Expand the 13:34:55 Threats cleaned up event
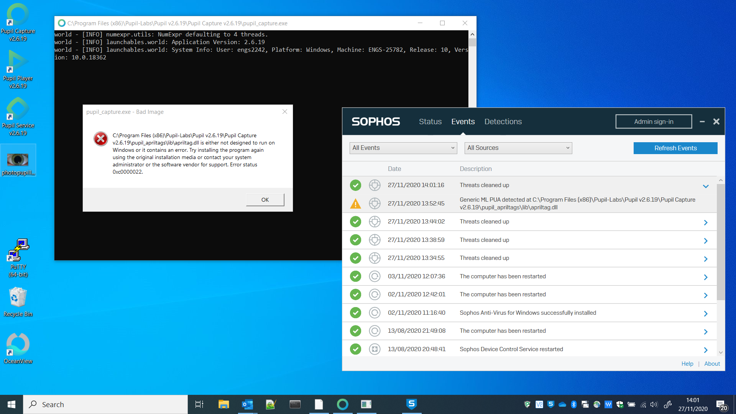The height and width of the screenshot is (414, 736). point(706,259)
